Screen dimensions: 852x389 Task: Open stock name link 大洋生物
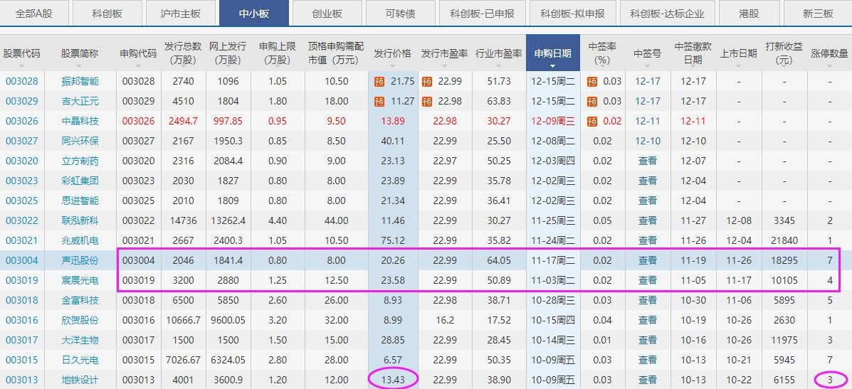pyautogui.click(x=80, y=340)
